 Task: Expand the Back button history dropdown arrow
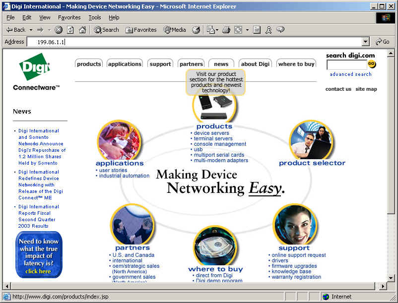pos(31,30)
